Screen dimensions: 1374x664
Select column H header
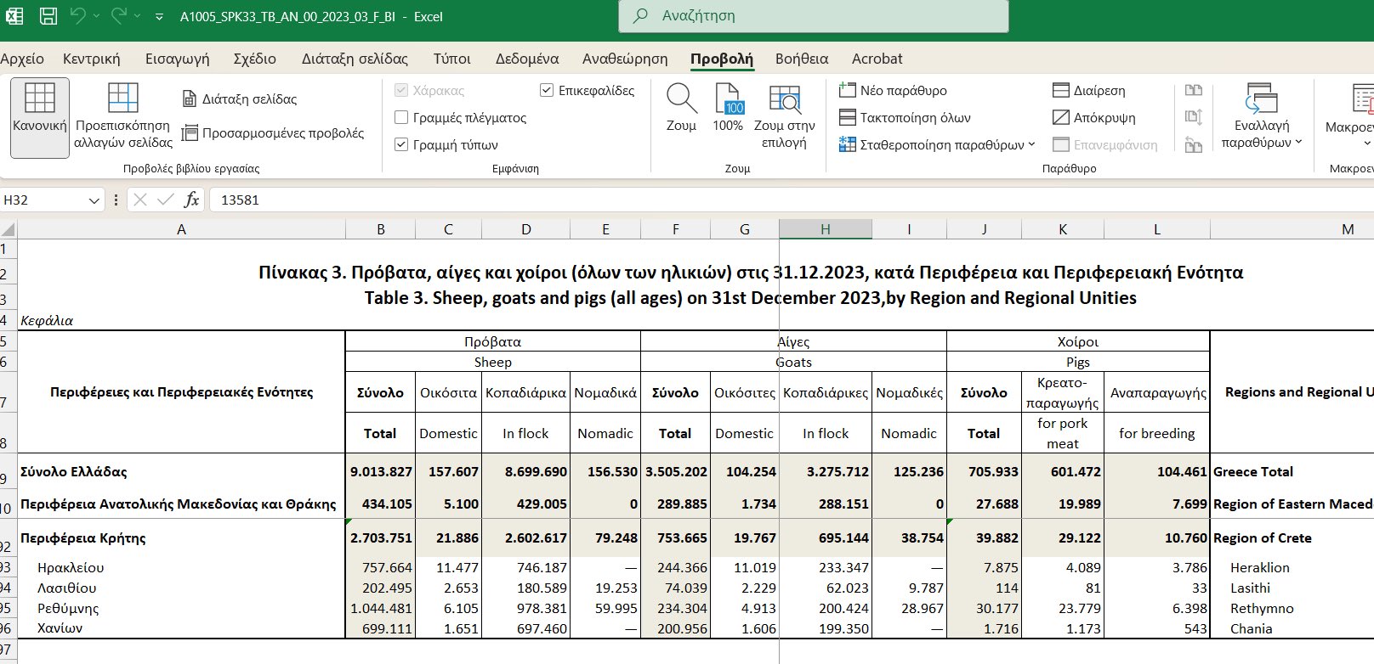pyautogui.click(x=825, y=229)
